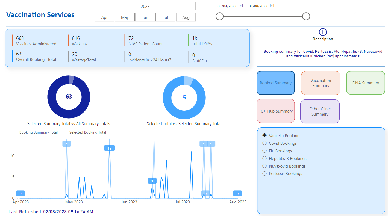Click the left date range slider handle

219,16
